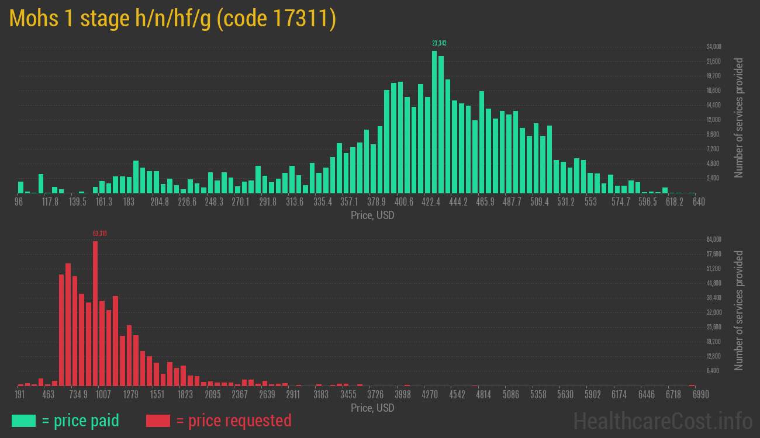Click the green price paid legend swatch
The height and width of the screenshot is (438, 760).
(x=23, y=420)
